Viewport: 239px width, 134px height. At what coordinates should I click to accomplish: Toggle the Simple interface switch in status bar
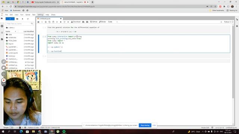[x=11, y=128]
